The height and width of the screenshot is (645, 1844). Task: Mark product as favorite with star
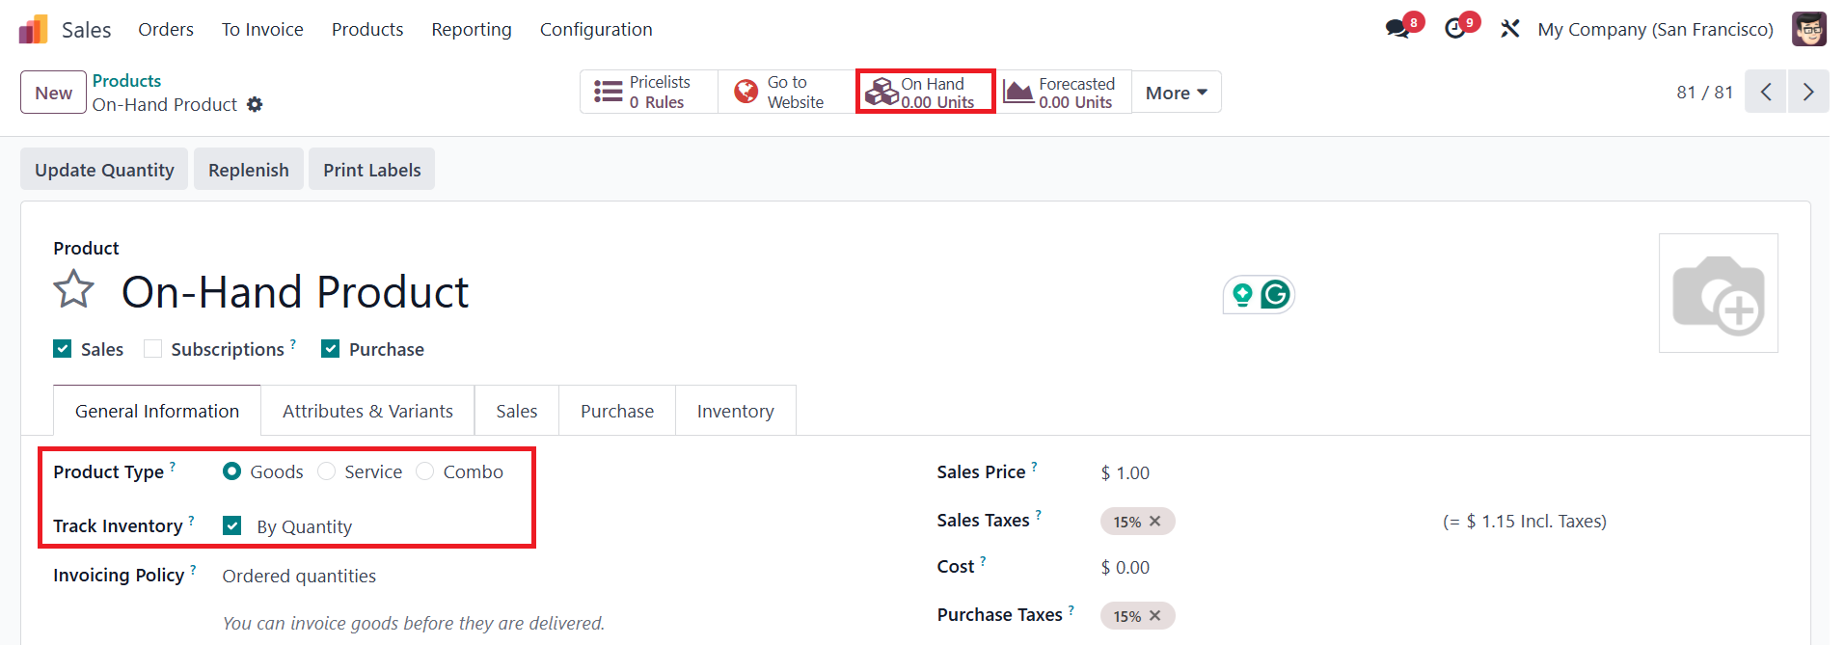(73, 289)
